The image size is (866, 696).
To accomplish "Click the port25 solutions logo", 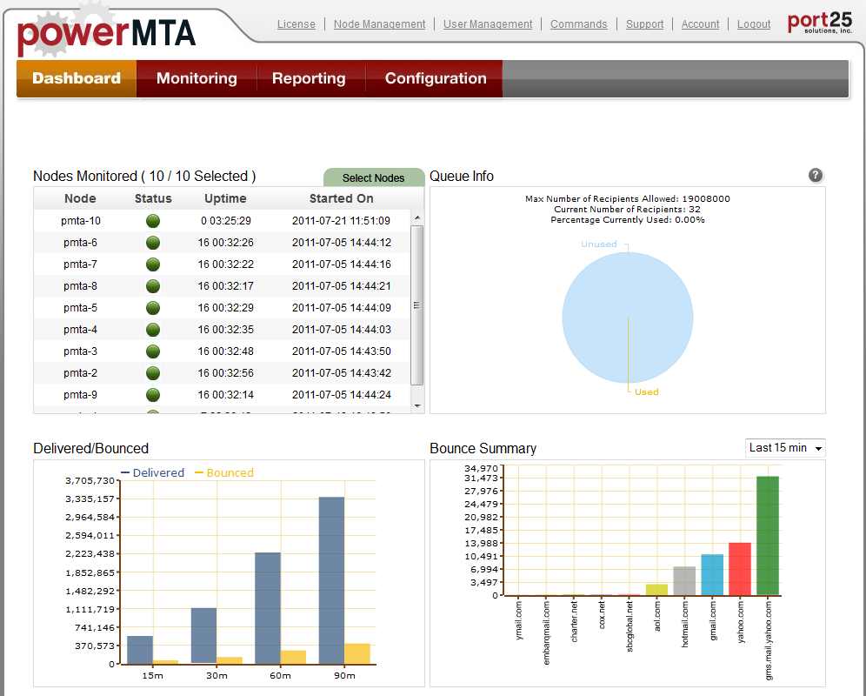I will tap(820, 23).
